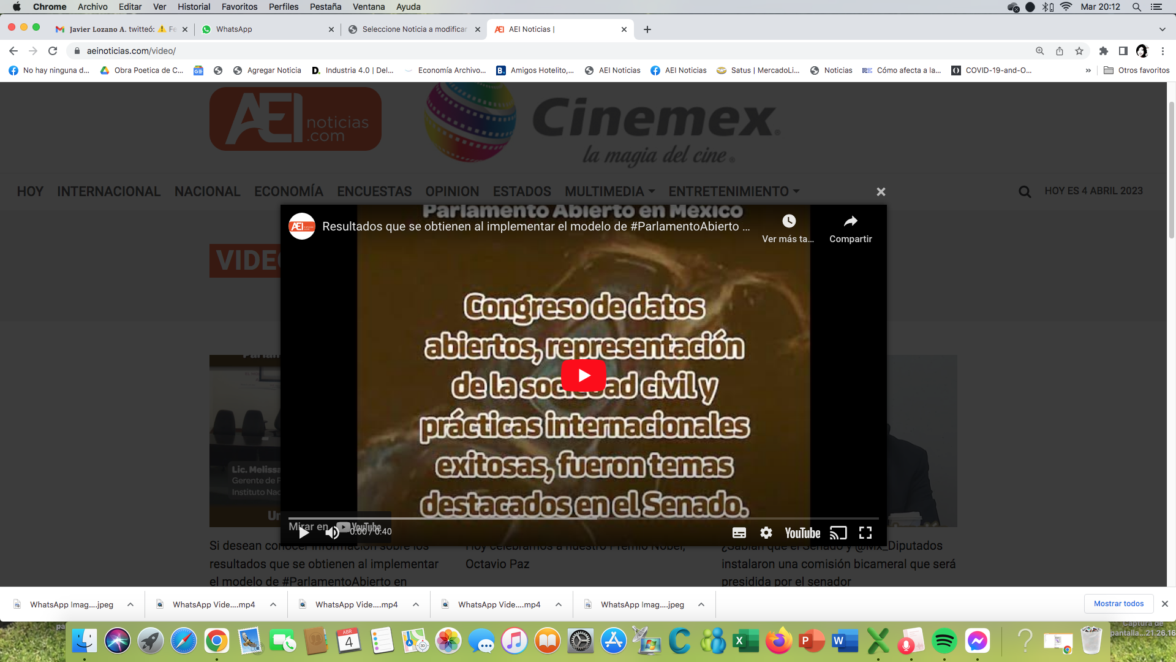Open the Perfiles menu
Screen dimensions: 1176x662
coord(284,7)
